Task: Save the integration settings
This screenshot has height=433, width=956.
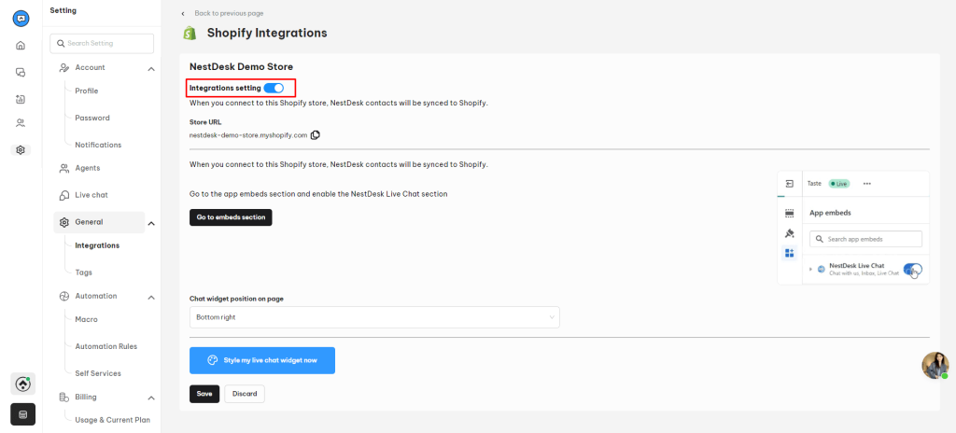Action: click(x=204, y=394)
